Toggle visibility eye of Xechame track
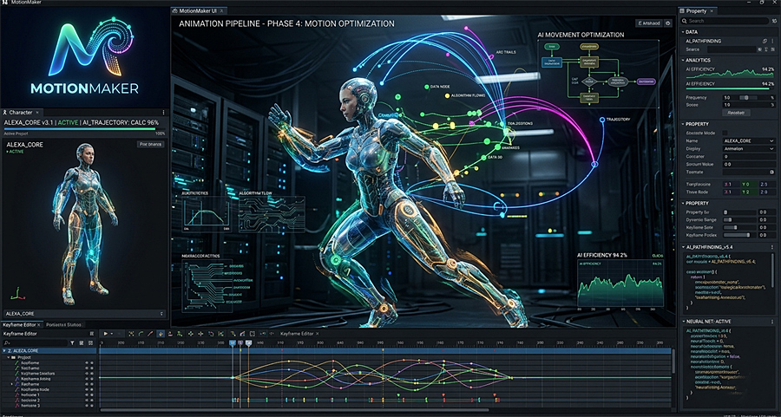Viewport: 781px width, 417px height. coord(87,368)
